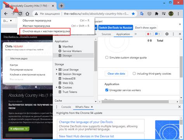Click the red errors counter badge
The width and height of the screenshot is (184, 140).
point(149,34)
